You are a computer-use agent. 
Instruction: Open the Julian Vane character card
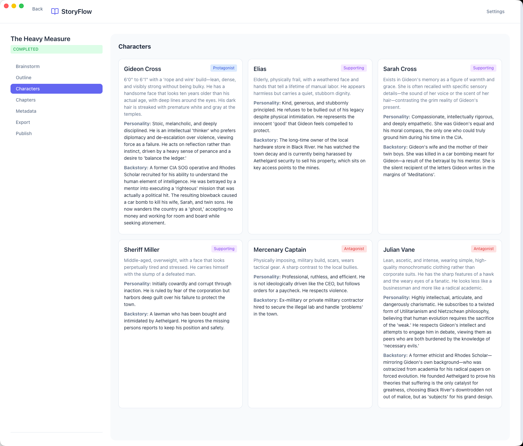pos(439,324)
